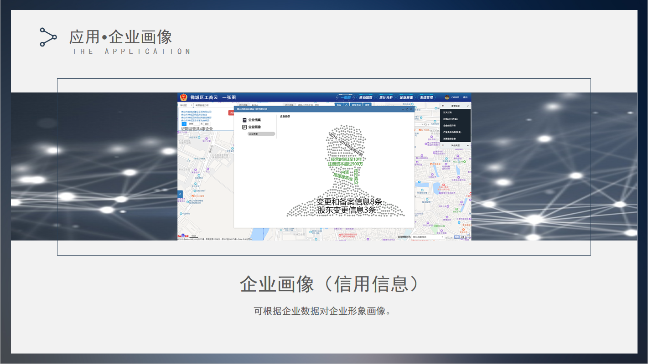Click 变更和备案信息8条 text in portrait
The image size is (648, 364).
point(349,201)
